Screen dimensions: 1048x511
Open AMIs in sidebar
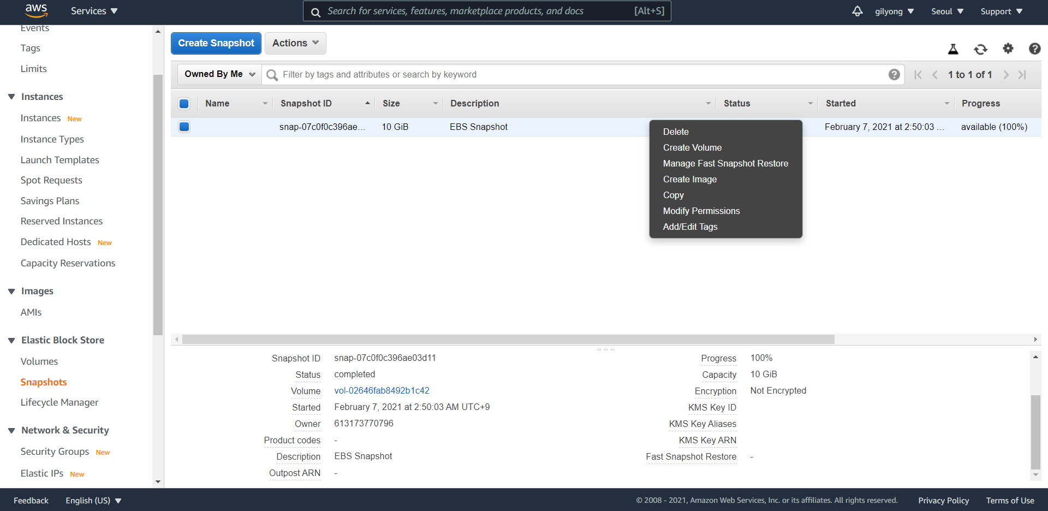31,312
